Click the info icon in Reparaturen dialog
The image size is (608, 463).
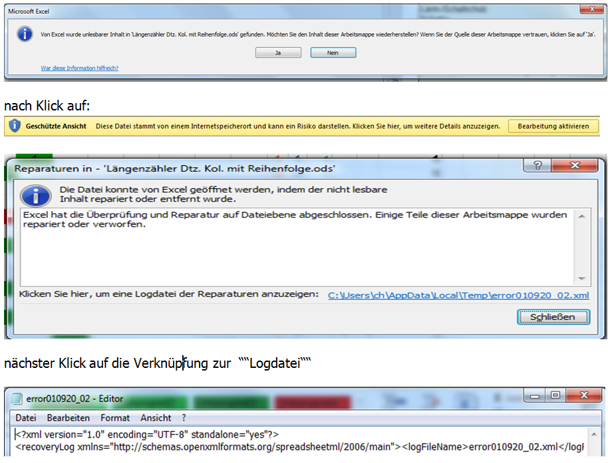coord(36,196)
